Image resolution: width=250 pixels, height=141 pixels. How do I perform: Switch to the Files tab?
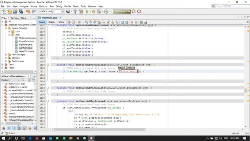click(x=23, y=18)
